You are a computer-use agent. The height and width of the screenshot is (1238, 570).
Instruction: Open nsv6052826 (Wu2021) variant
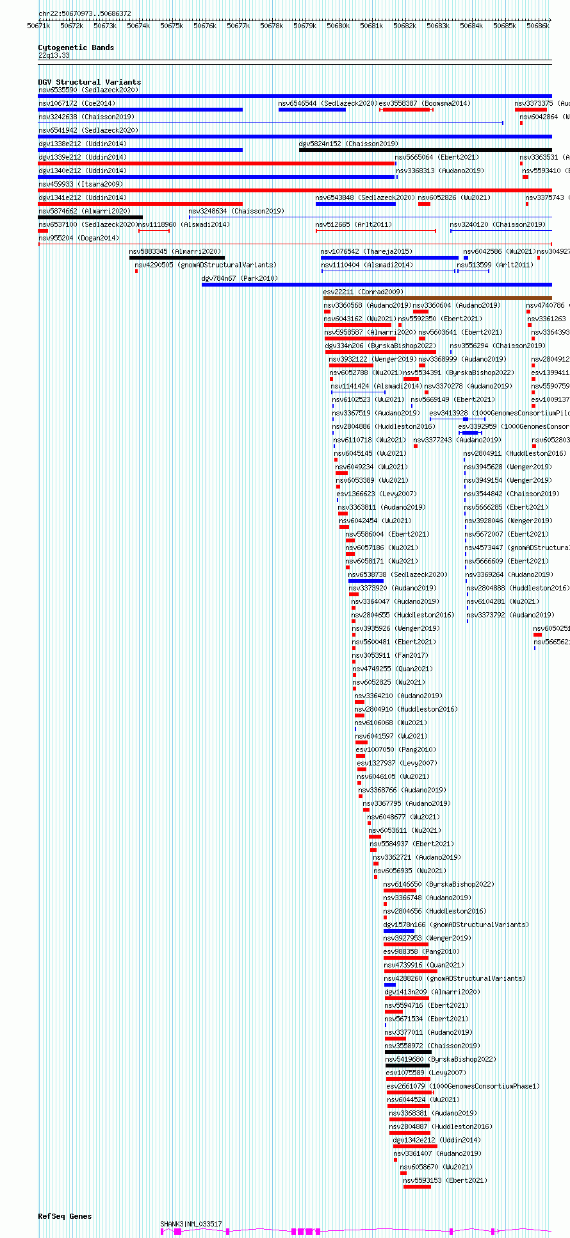point(454,197)
